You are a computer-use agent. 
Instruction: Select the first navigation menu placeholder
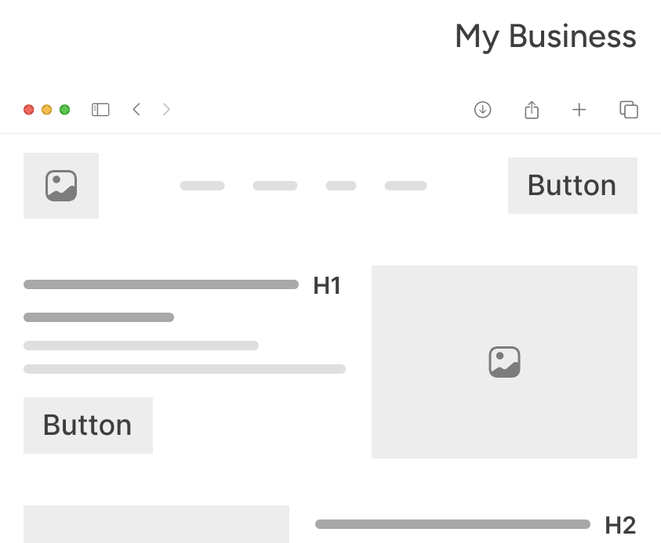(202, 186)
